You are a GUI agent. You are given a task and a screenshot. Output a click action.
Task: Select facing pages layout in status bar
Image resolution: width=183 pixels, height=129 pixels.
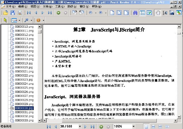click(167, 127)
